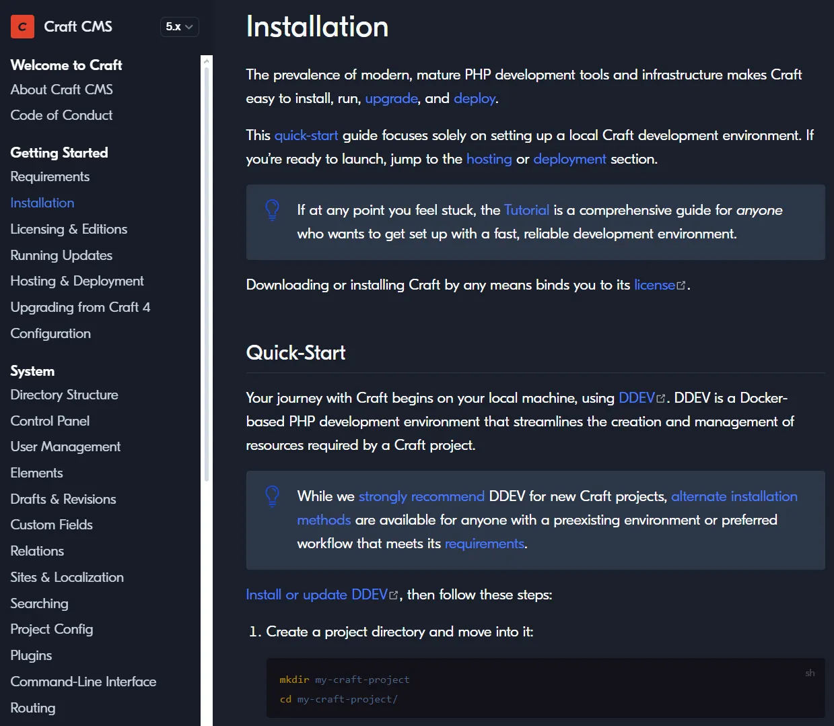This screenshot has height=726, width=834.
Task: Click the "requirements" link in tip
Action: (485, 543)
